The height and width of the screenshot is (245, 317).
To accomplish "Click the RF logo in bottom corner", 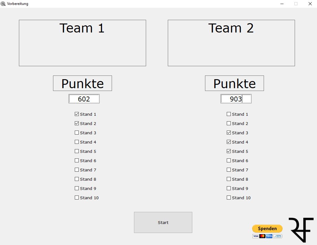I will click(x=301, y=230).
